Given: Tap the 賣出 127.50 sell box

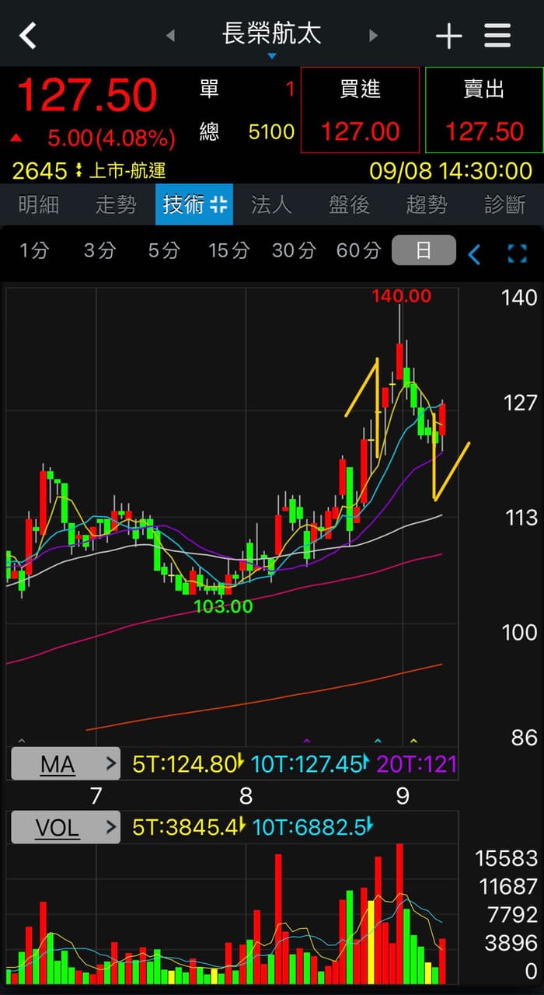Looking at the screenshot, I should pyautogui.click(x=484, y=110).
